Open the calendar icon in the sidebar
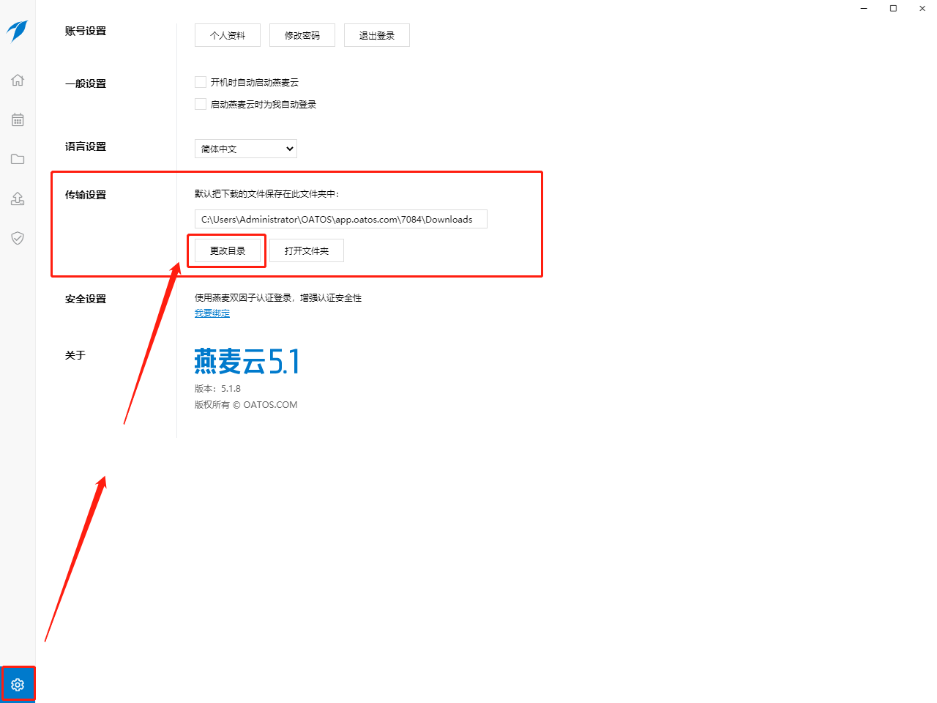 (18, 119)
